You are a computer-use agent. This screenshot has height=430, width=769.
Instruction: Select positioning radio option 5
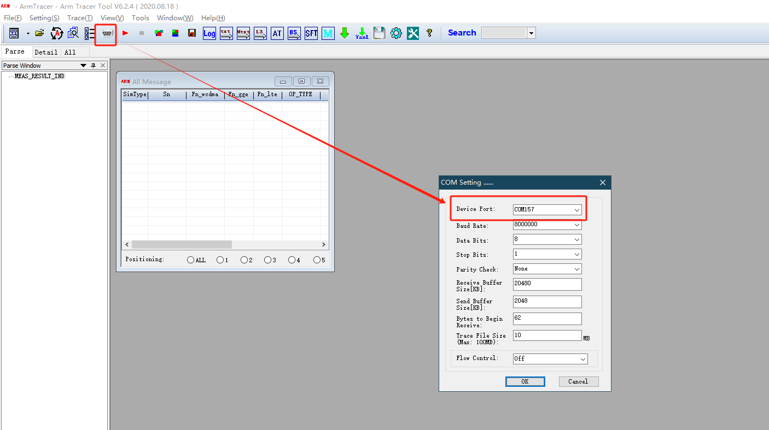tap(317, 260)
